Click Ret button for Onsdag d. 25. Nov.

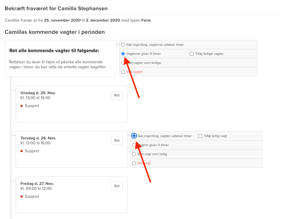point(117,95)
